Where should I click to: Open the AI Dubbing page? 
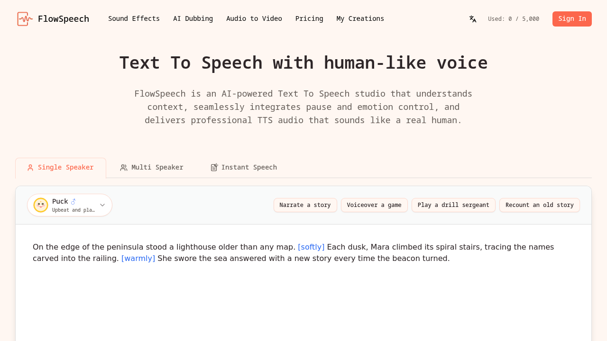[x=193, y=18]
